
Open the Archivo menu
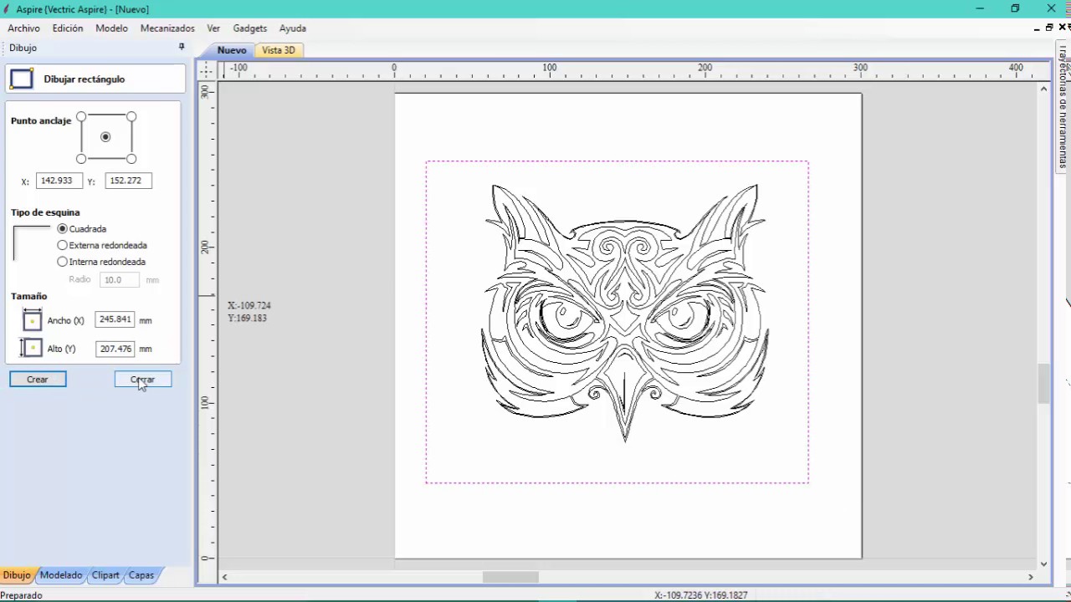click(x=24, y=28)
